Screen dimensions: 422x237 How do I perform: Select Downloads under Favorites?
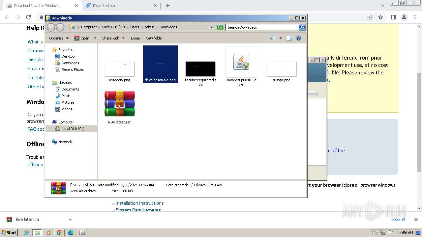coord(70,63)
